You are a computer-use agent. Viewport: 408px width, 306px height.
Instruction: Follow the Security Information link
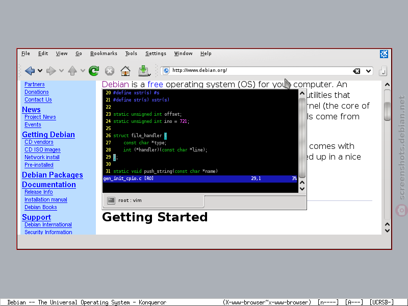tap(48, 232)
